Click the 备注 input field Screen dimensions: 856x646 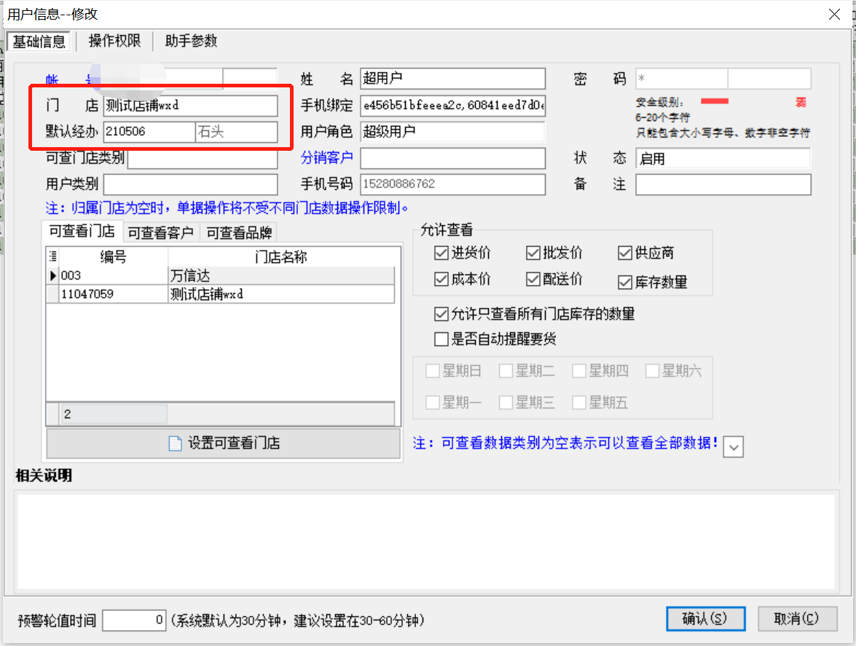[723, 184]
